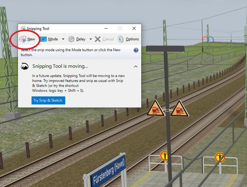Click the Cancel label in toolbar
Screen dimensions: 247x187
[108, 39]
